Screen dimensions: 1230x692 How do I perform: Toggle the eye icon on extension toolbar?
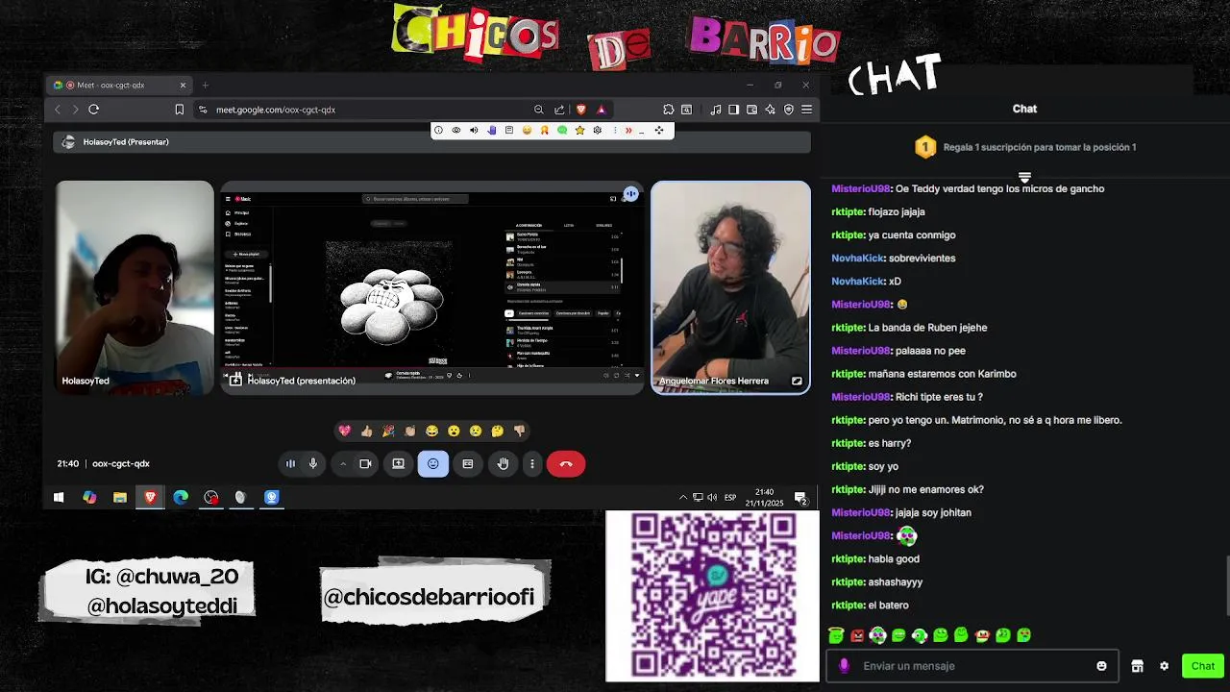pos(456,130)
